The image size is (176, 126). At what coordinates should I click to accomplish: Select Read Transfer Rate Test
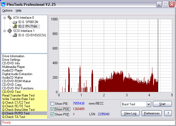click(x=24, y=95)
